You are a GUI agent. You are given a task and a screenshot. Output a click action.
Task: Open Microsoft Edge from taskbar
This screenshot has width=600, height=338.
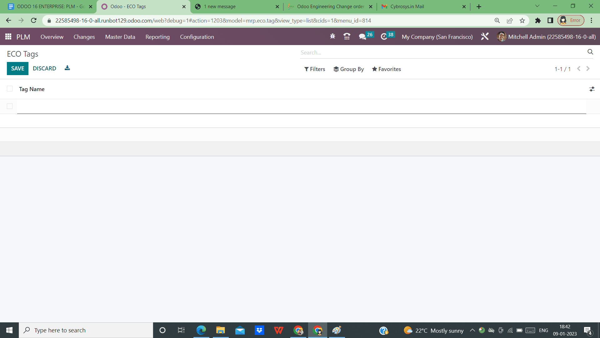[x=201, y=330]
